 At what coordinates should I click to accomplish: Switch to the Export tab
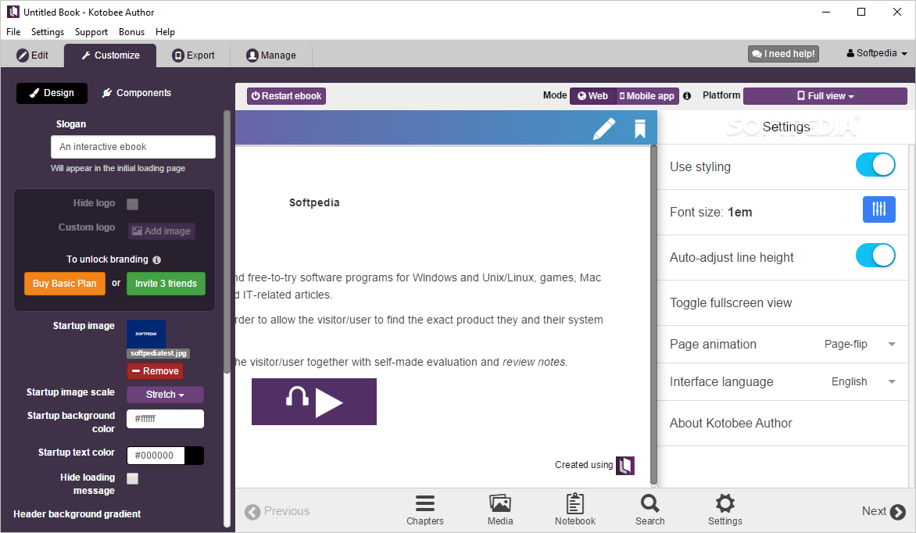(193, 55)
